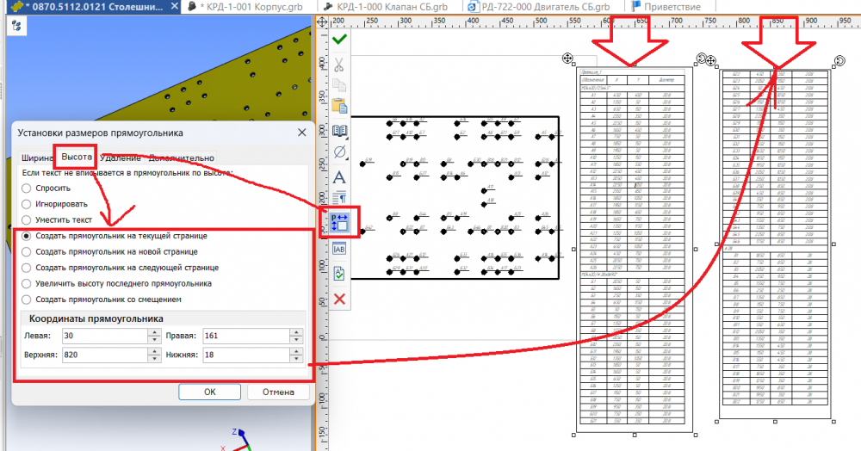
Task: Increase the Верхняя coordinate value
Action: coord(154,351)
